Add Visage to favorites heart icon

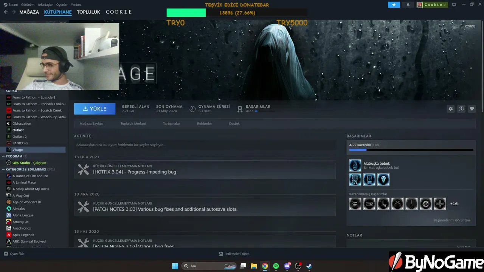click(472, 109)
